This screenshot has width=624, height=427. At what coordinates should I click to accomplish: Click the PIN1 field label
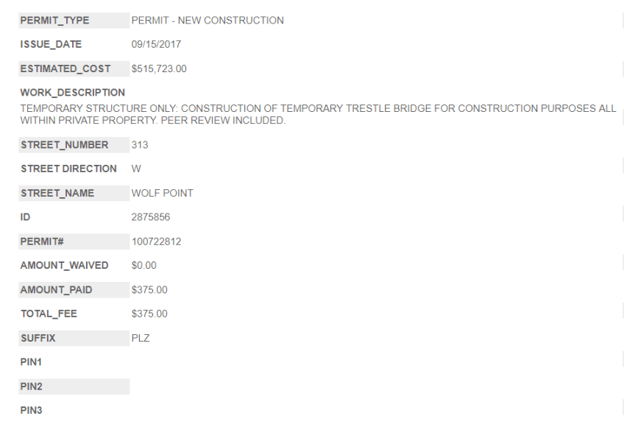point(31,363)
